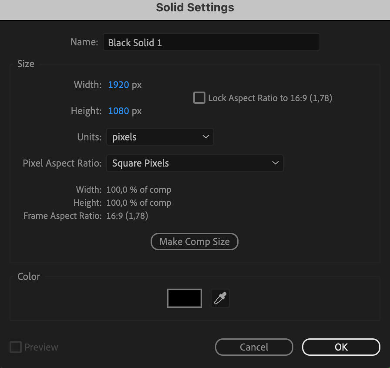Toggle the Preview checkbox
Screen dimensions: 390x368
(16, 347)
